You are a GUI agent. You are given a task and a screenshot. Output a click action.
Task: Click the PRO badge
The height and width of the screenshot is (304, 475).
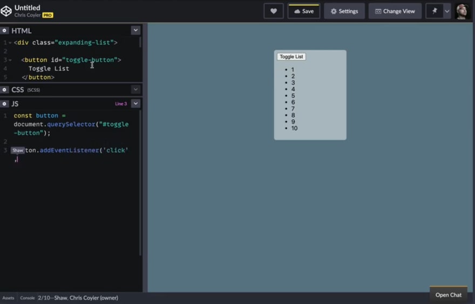(47, 15)
